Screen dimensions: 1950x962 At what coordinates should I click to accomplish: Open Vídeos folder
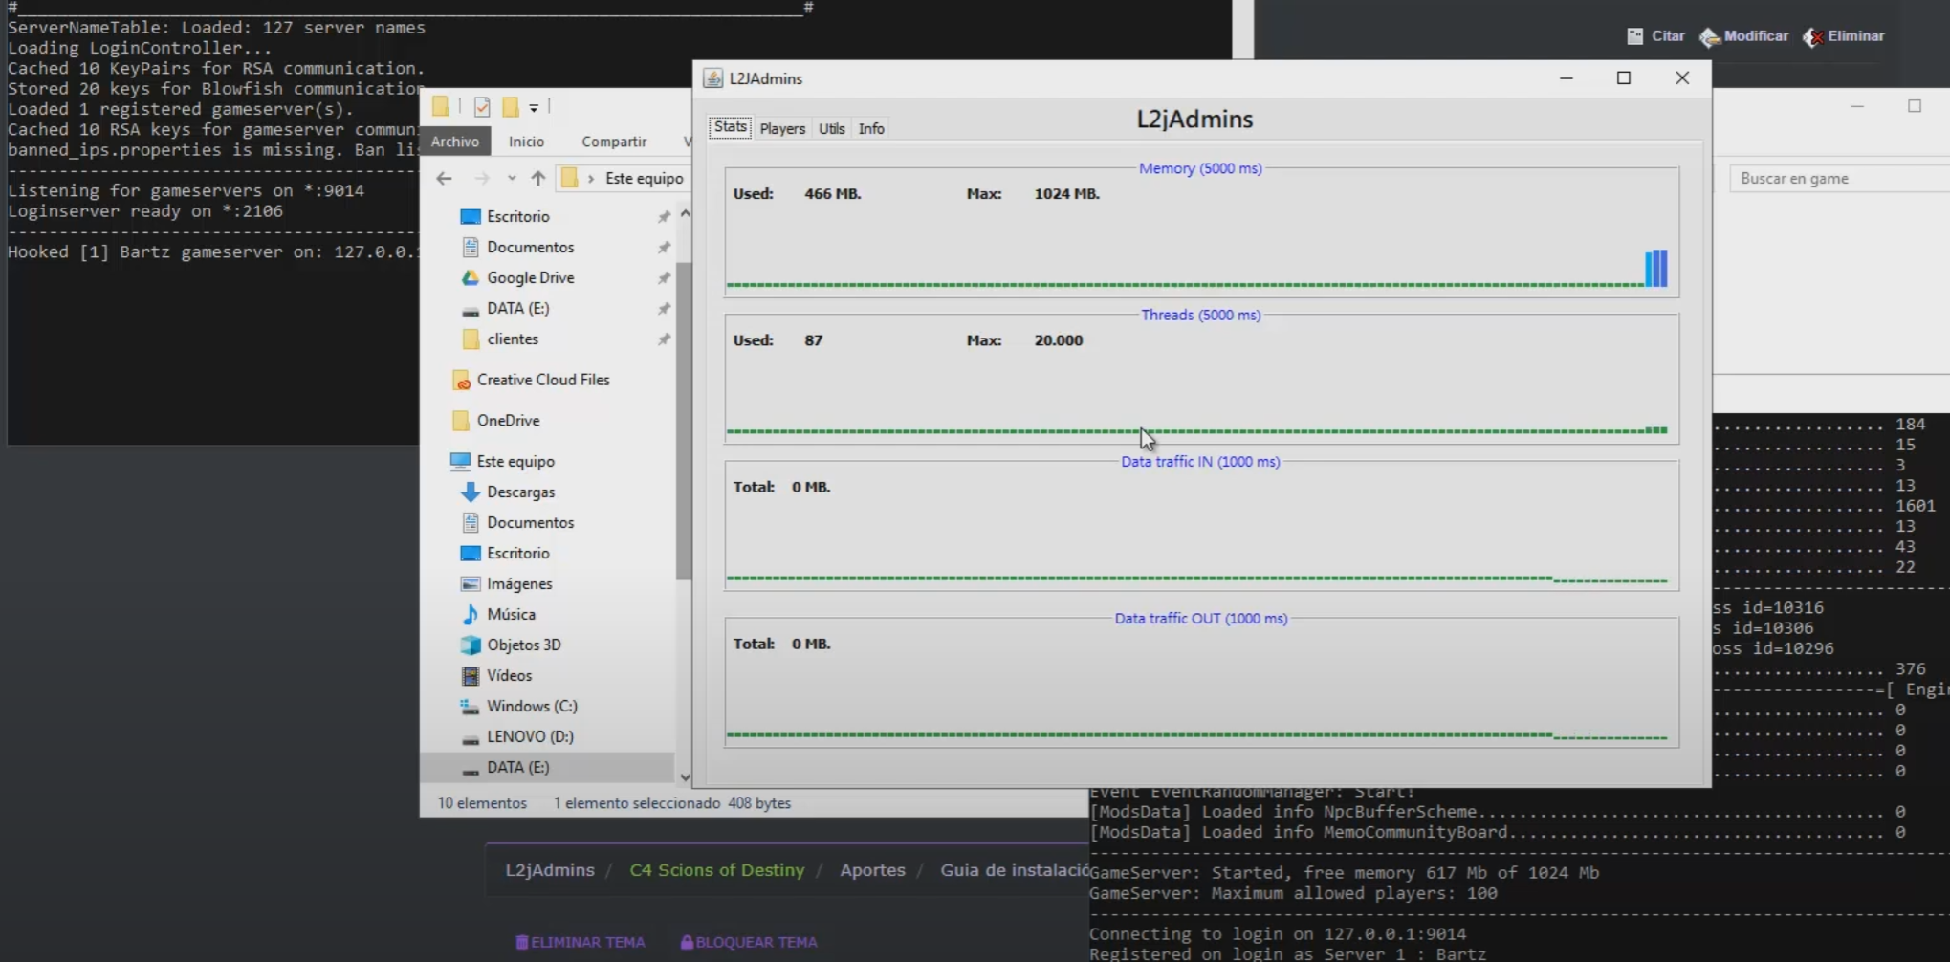pos(509,675)
